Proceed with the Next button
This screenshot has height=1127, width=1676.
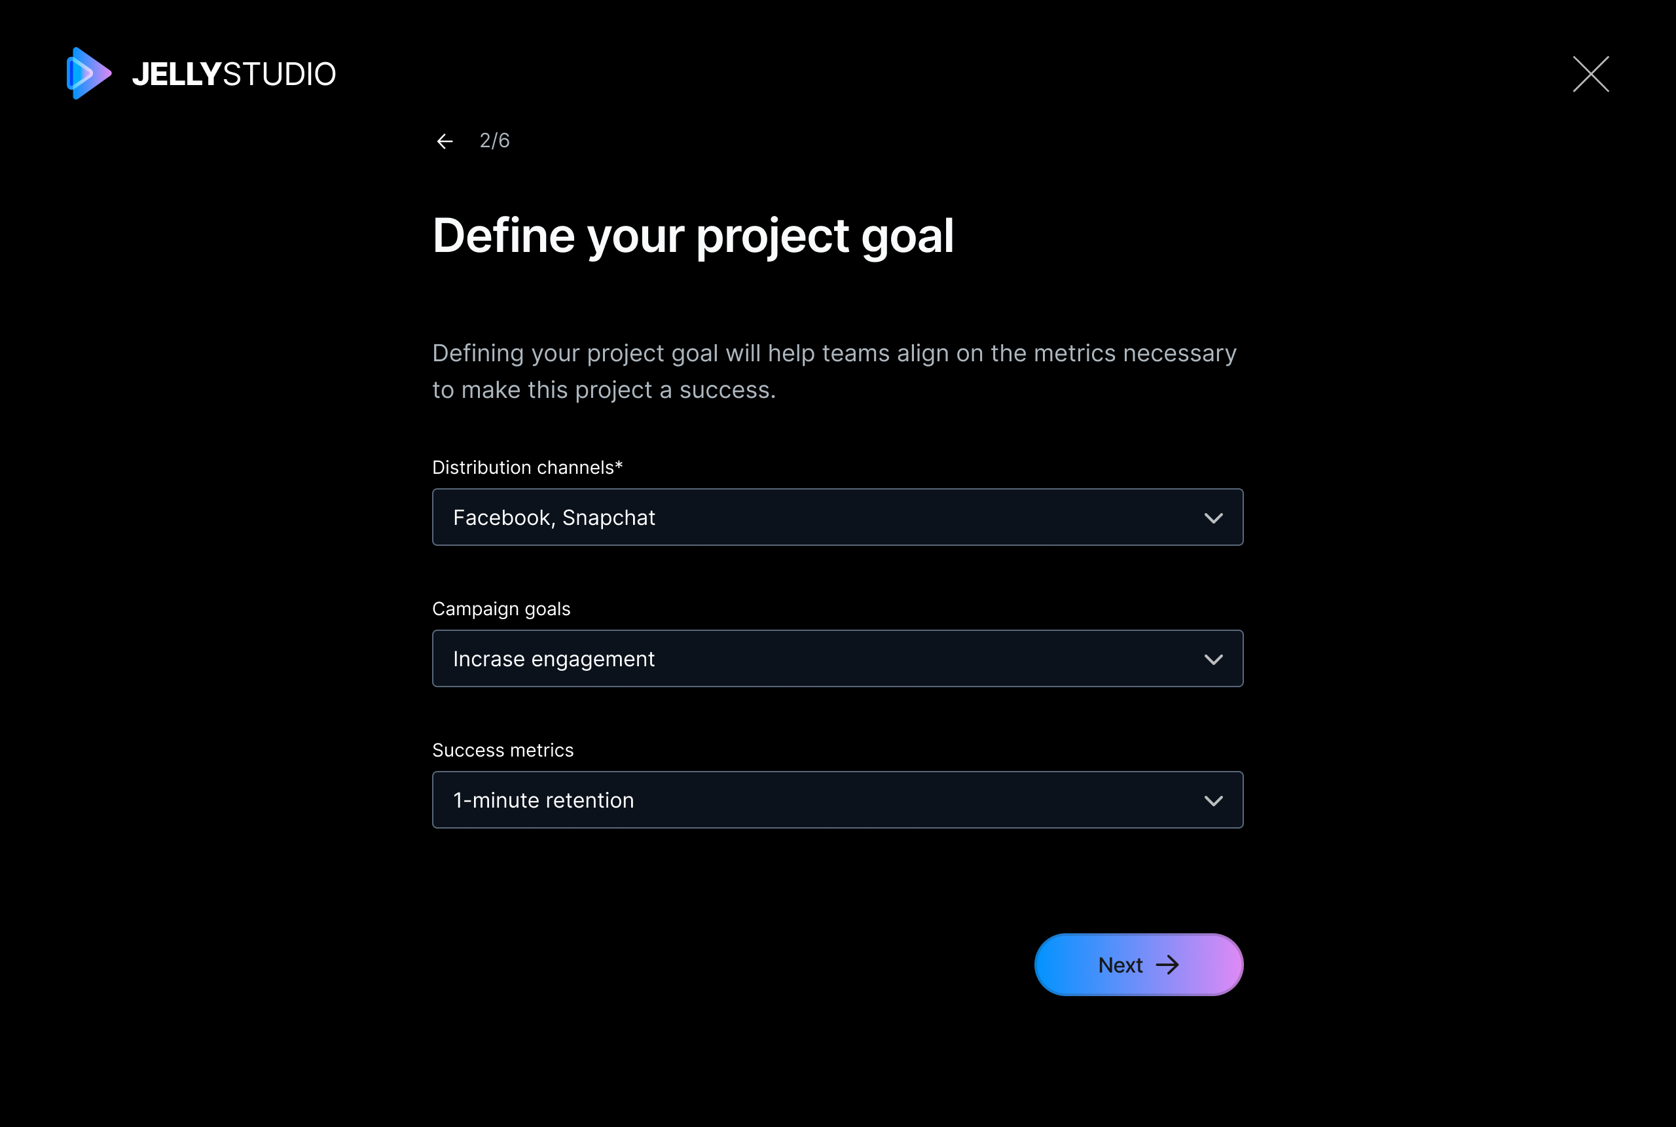click(1139, 965)
